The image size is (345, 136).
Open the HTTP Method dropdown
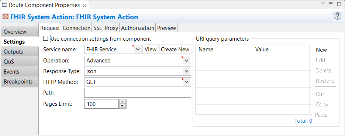click(x=187, y=82)
